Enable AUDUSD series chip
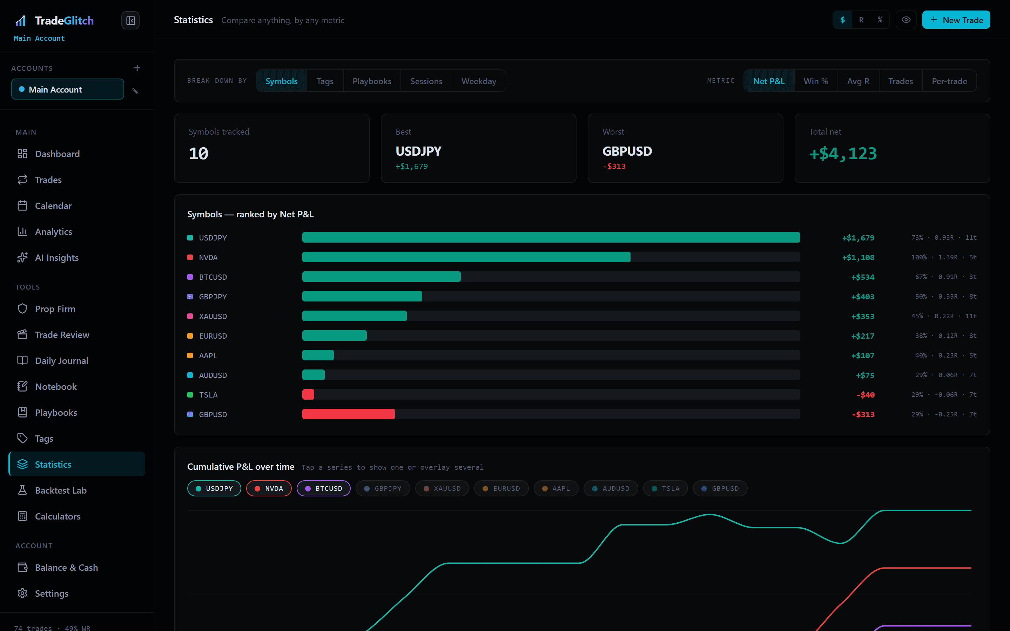1010x631 pixels. click(x=611, y=488)
